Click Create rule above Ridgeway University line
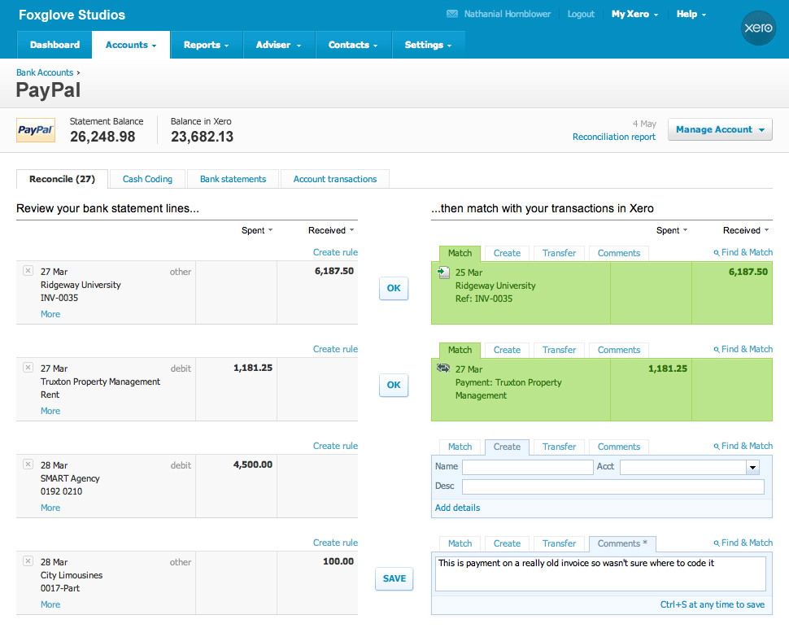Image resolution: width=789 pixels, height=628 pixels. tap(335, 252)
